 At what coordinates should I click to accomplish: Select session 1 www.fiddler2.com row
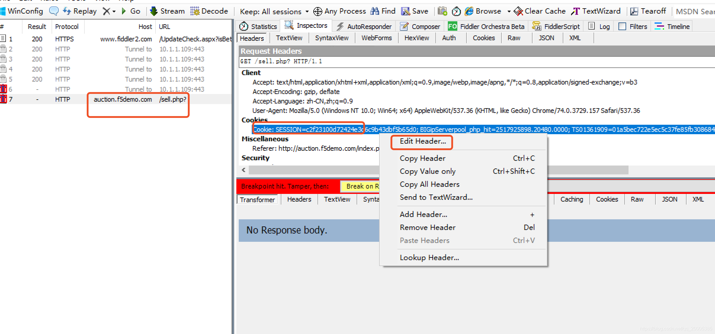tap(116, 39)
